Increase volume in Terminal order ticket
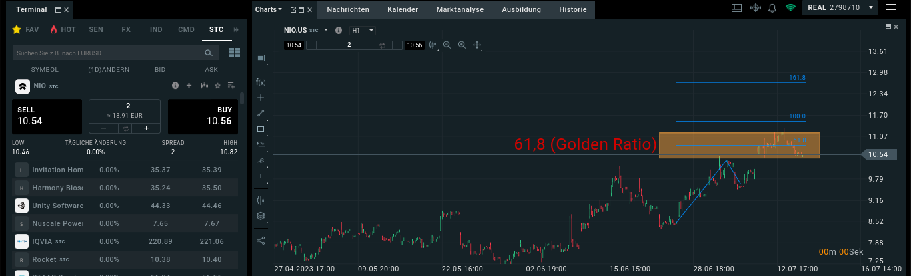 (x=146, y=128)
